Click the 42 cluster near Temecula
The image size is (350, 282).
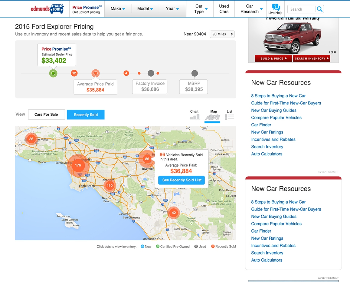point(174,213)
